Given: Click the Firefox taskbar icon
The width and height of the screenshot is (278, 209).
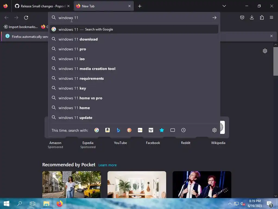Looking at the screenshot, I should tap(59, 204).
